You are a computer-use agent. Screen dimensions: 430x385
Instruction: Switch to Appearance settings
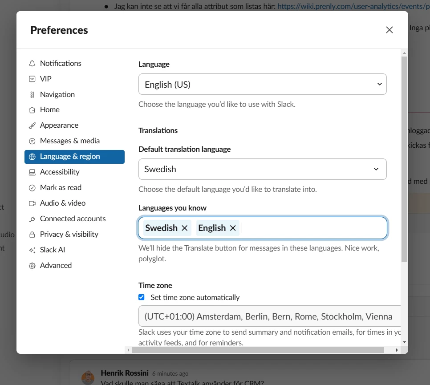pyautogui.click(x=74, y=126)
